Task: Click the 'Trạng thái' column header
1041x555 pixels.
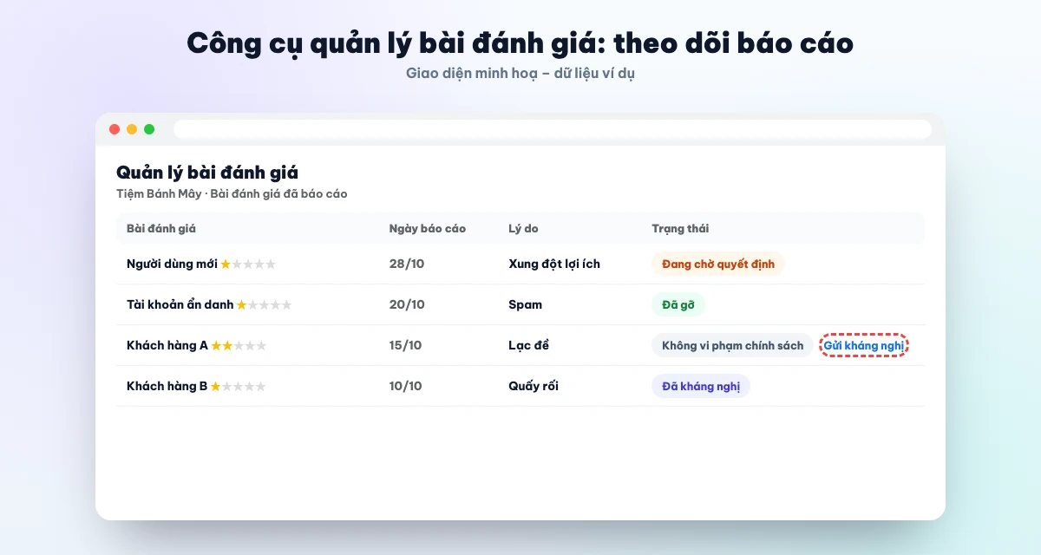Action: (680, 229)
